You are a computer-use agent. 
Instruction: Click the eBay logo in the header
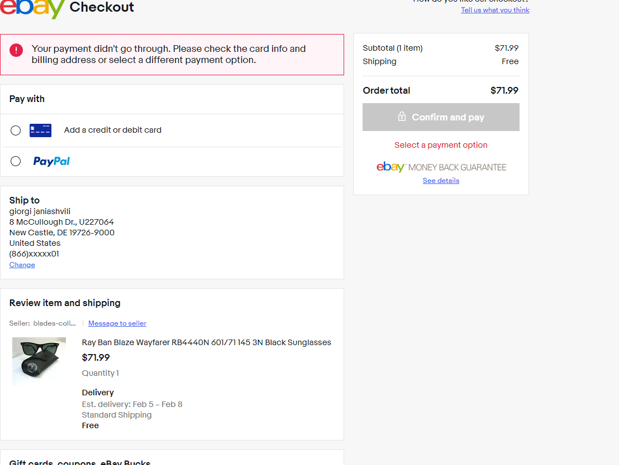(x=32, y=8)
